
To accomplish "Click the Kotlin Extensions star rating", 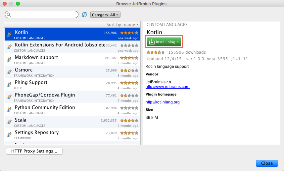I will (129, 45).
